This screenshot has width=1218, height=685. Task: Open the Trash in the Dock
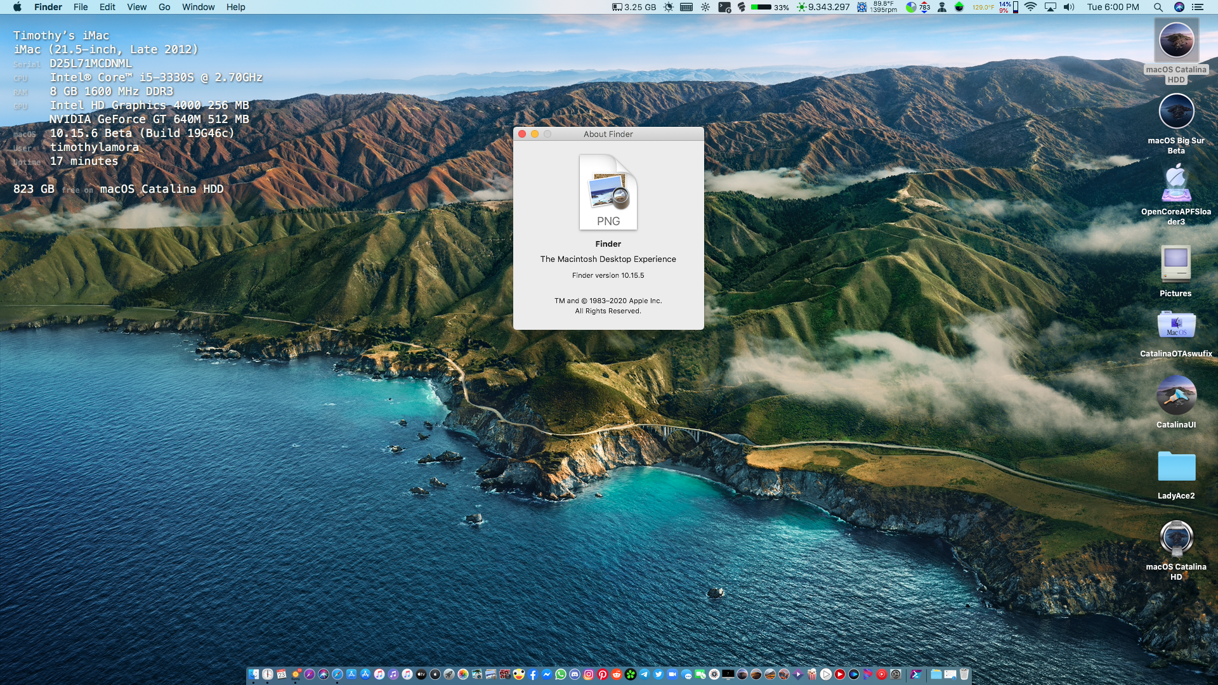(964, 674)
